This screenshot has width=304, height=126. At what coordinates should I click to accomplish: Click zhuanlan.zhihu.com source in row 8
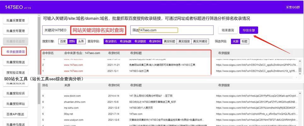pyautogui.click(x=75, y=102)
